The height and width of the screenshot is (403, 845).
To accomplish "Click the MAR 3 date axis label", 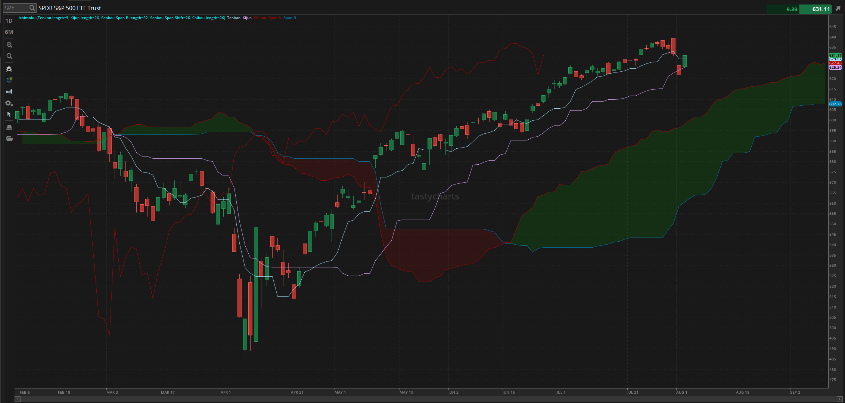I will (x=112, y=392).
